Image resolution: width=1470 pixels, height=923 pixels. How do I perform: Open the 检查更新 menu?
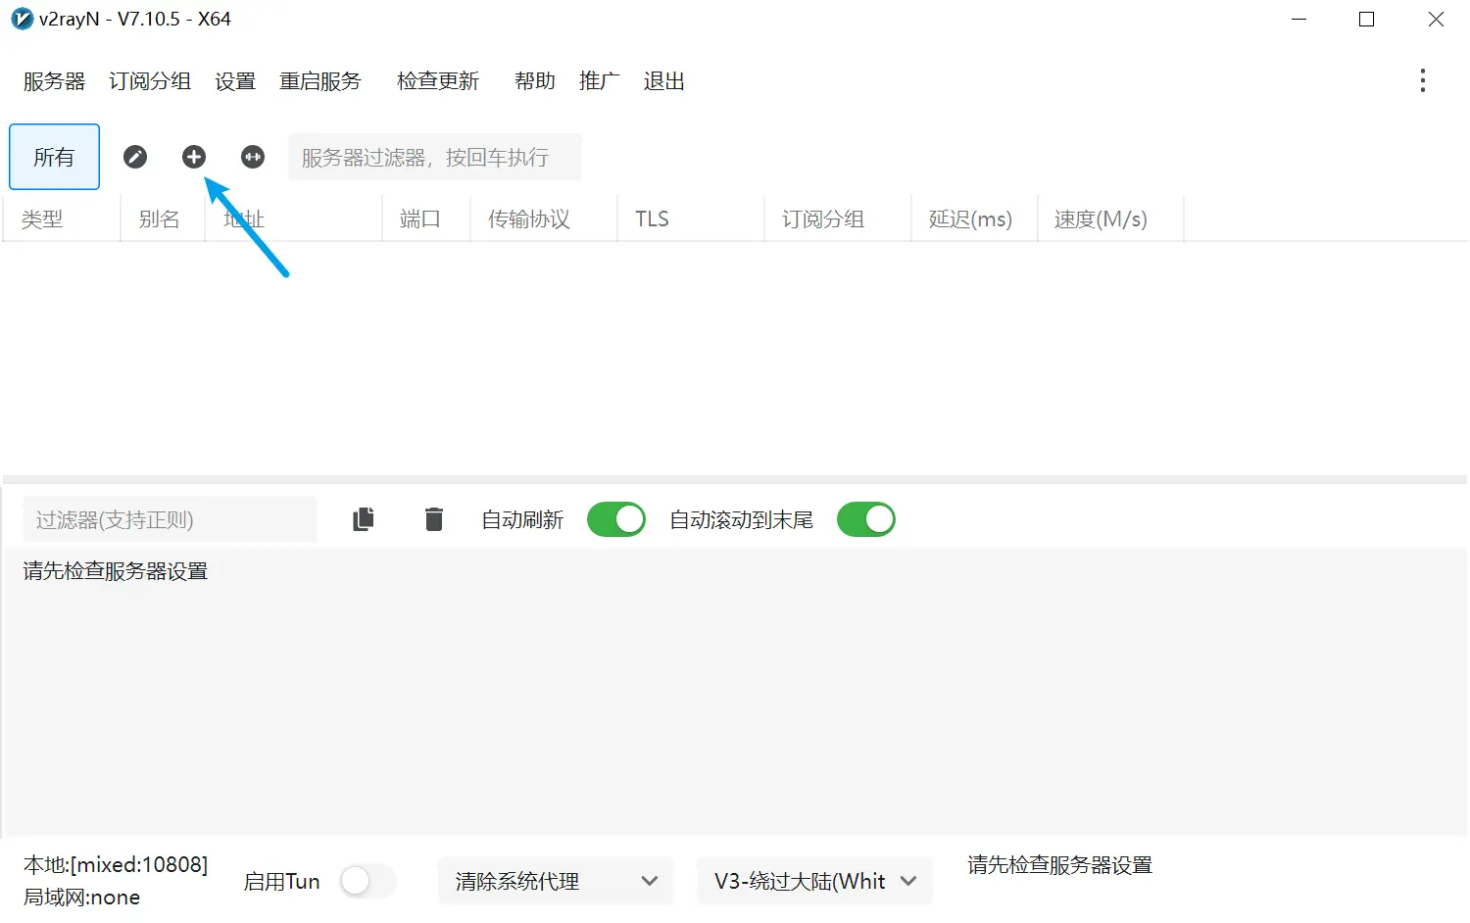[x=438, y=81]
